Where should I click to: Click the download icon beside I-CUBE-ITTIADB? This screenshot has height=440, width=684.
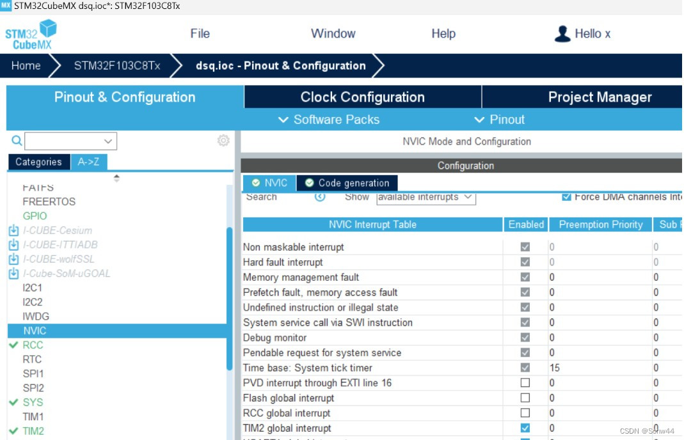click(13, 245)
